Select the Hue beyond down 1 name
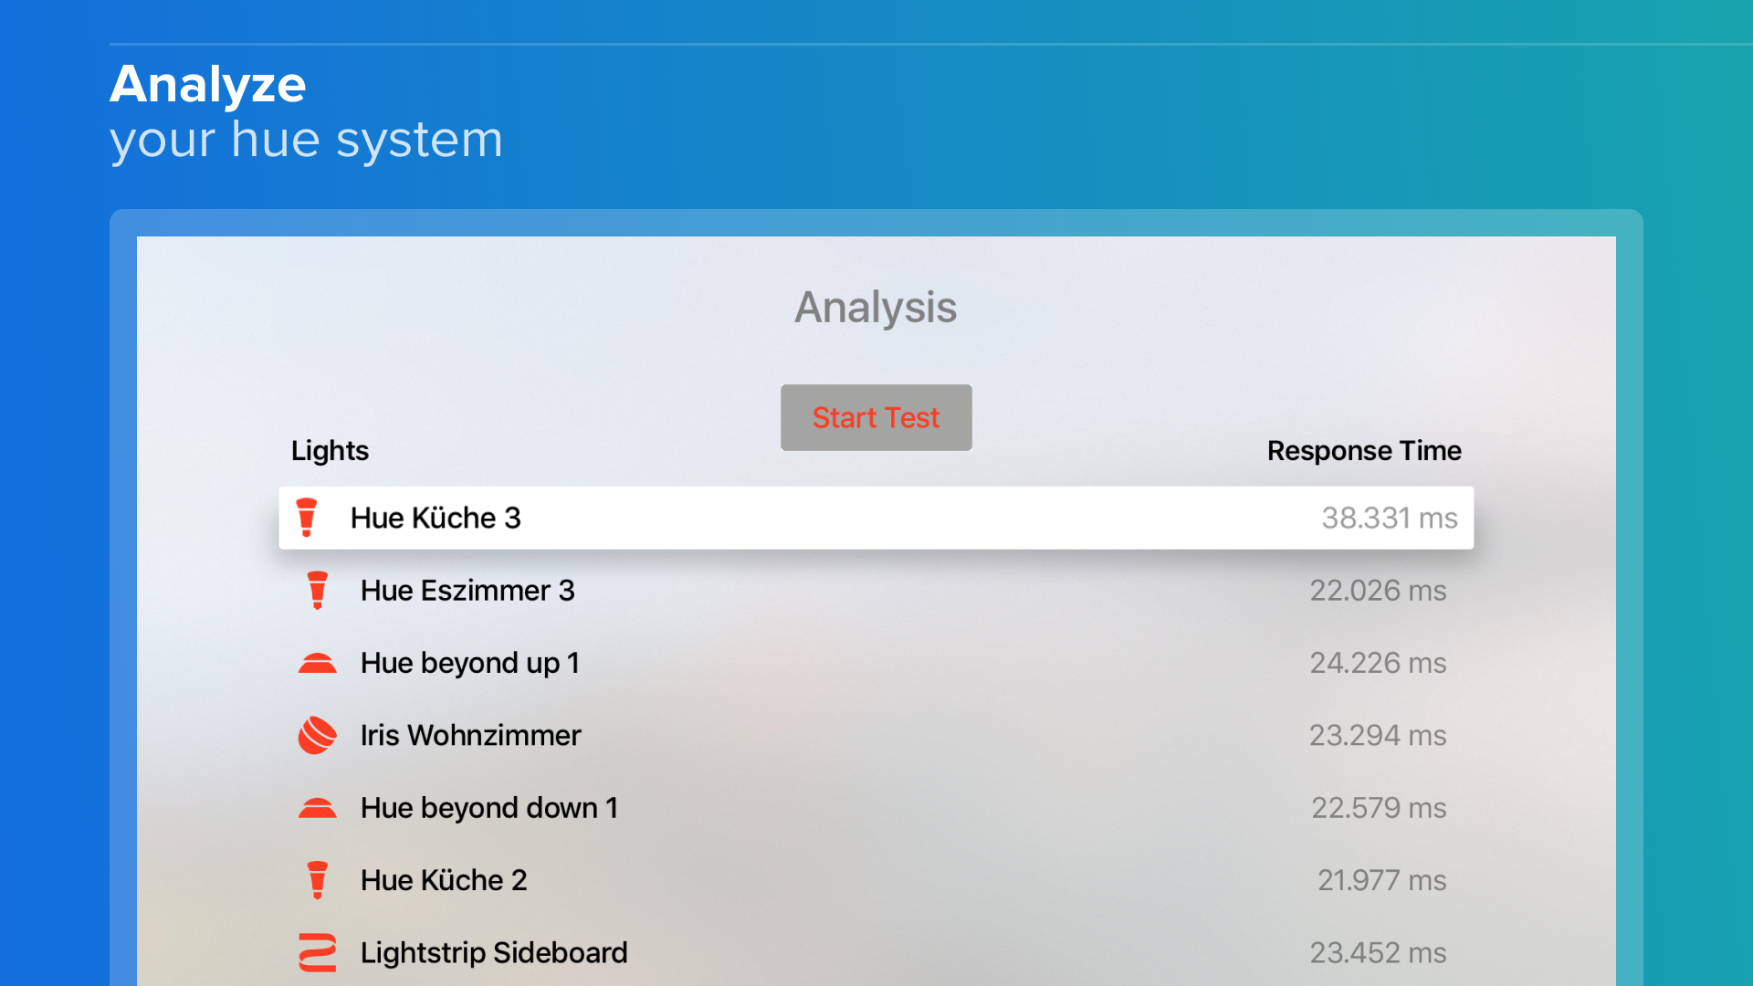 point(489,809)
